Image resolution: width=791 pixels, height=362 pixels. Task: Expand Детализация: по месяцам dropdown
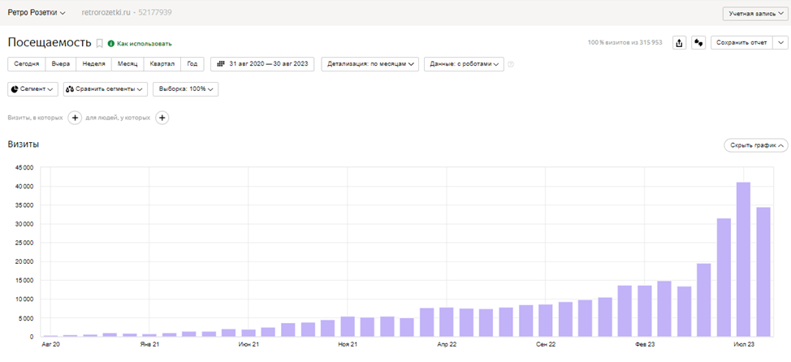[x=370, y=64]
